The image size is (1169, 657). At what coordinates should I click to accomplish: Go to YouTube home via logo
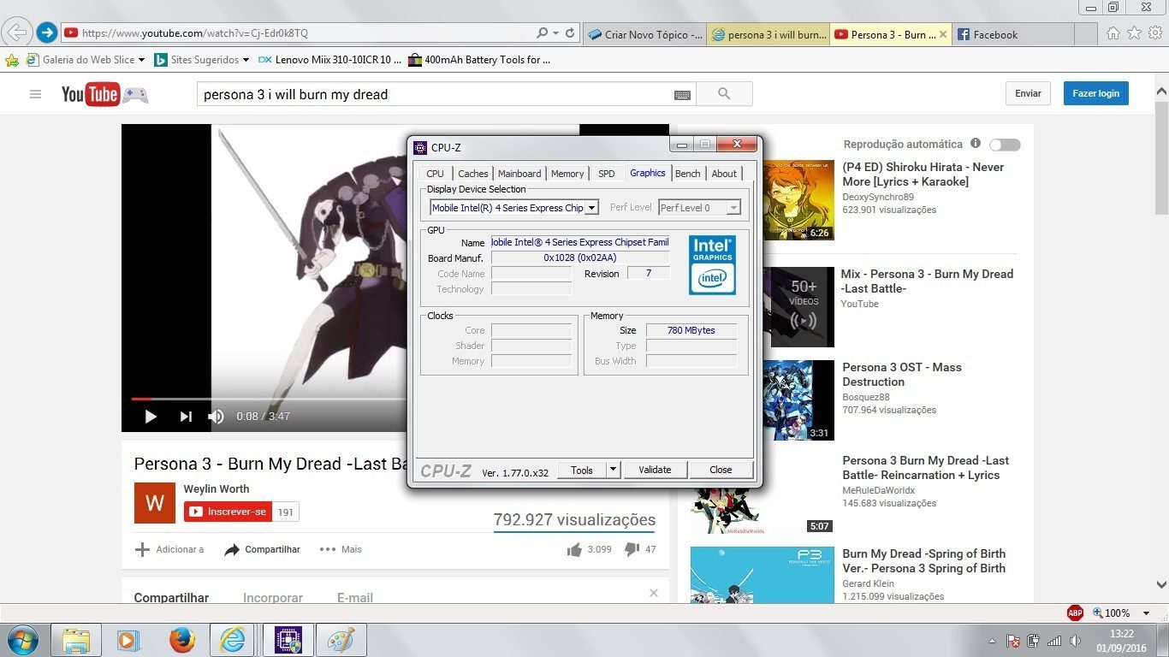click(90, 94)
